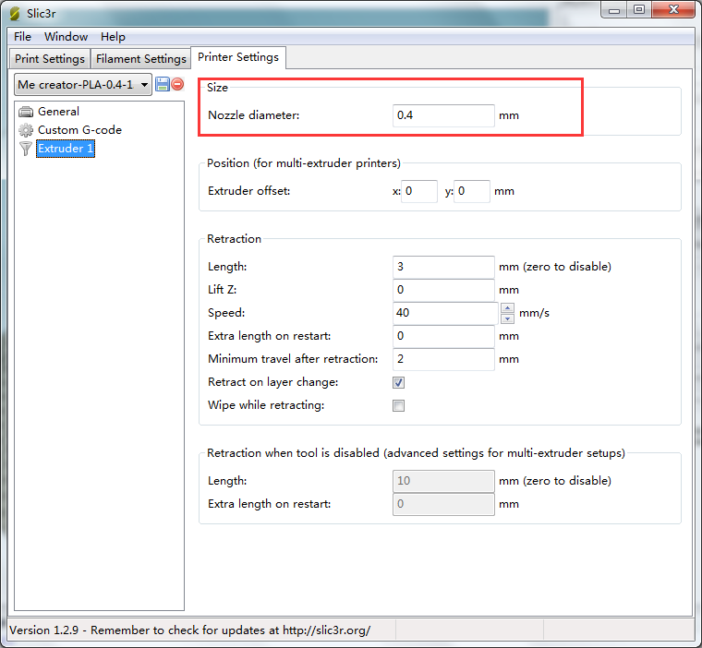
Task: Increase retraction Speed with up arrow
Action: pos(507,307)
